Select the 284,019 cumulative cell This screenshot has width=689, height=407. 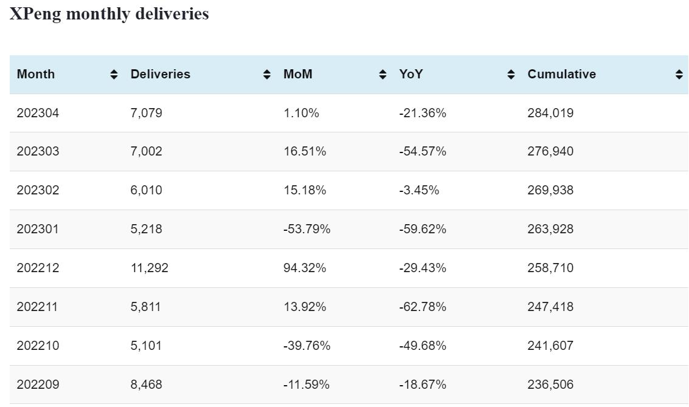[550, 113]
